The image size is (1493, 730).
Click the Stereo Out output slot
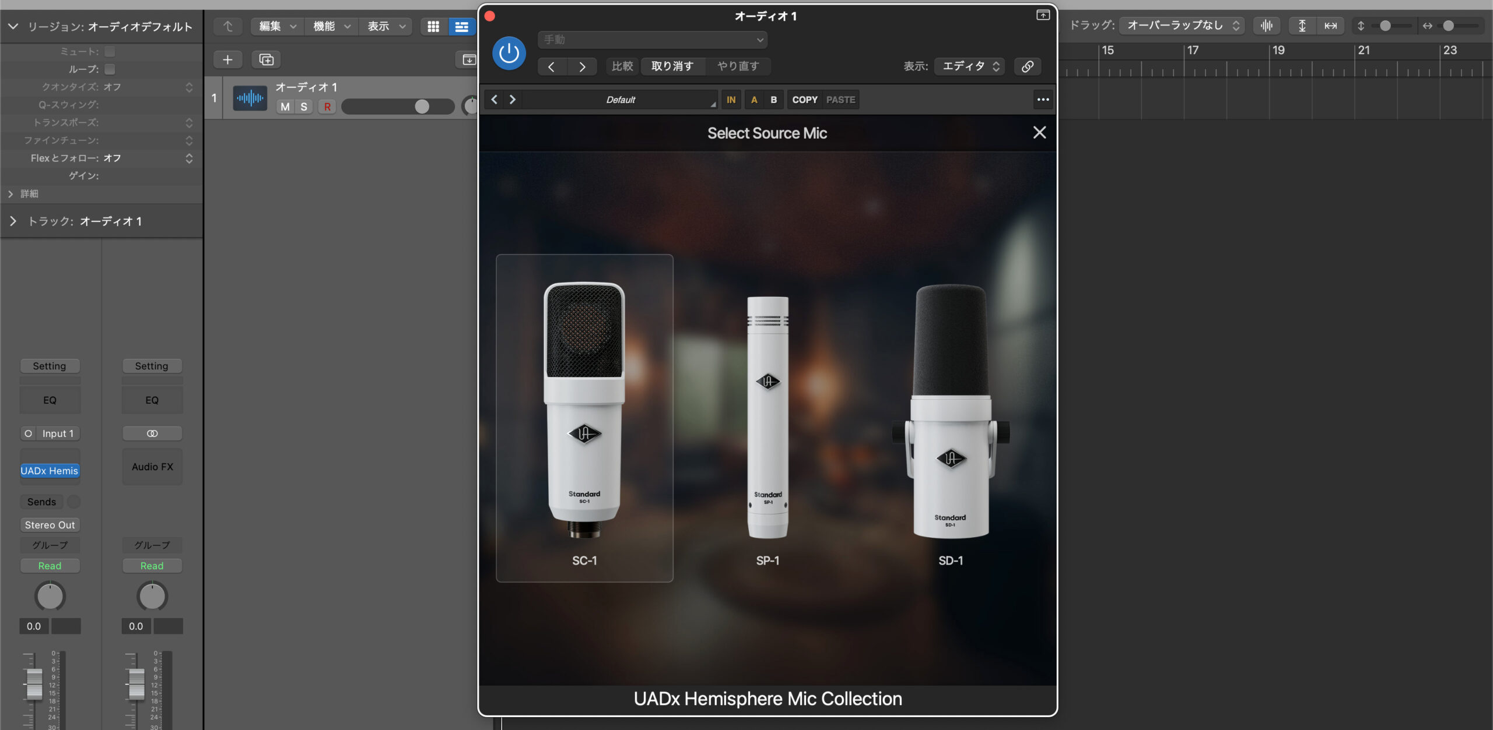click(x=50, y=525)
